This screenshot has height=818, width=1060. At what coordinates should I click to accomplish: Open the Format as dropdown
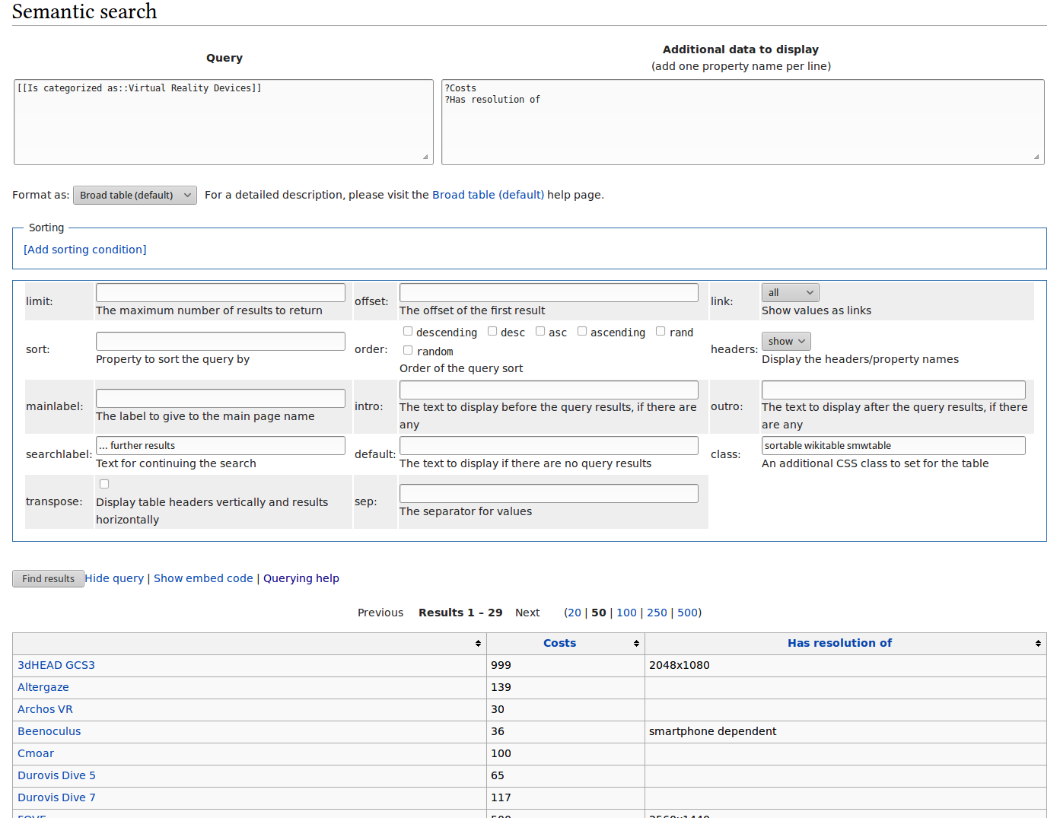(x=135, y=196)
